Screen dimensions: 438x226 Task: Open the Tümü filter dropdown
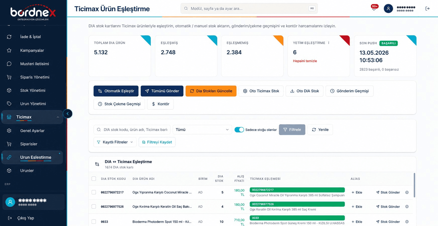202,130
